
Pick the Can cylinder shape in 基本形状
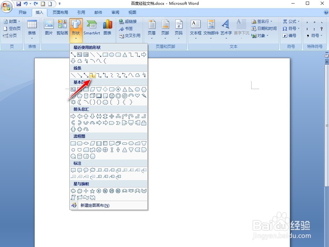click(x=86, y=96)
